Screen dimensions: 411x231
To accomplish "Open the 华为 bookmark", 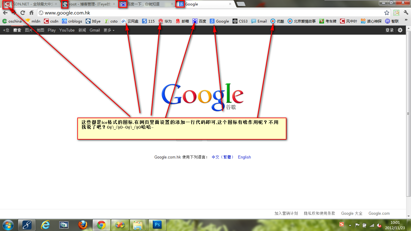I will (165, 21).
